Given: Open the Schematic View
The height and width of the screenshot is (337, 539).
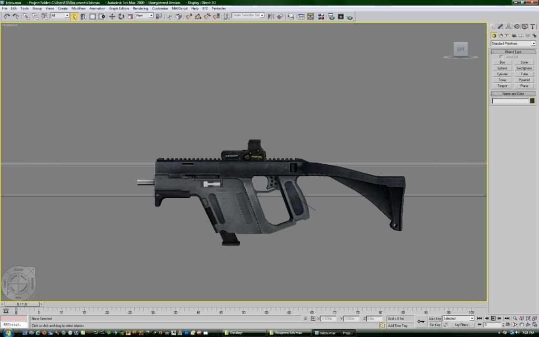Looking at the screenshot, I should pyautogui.click(x=311, y=16).
